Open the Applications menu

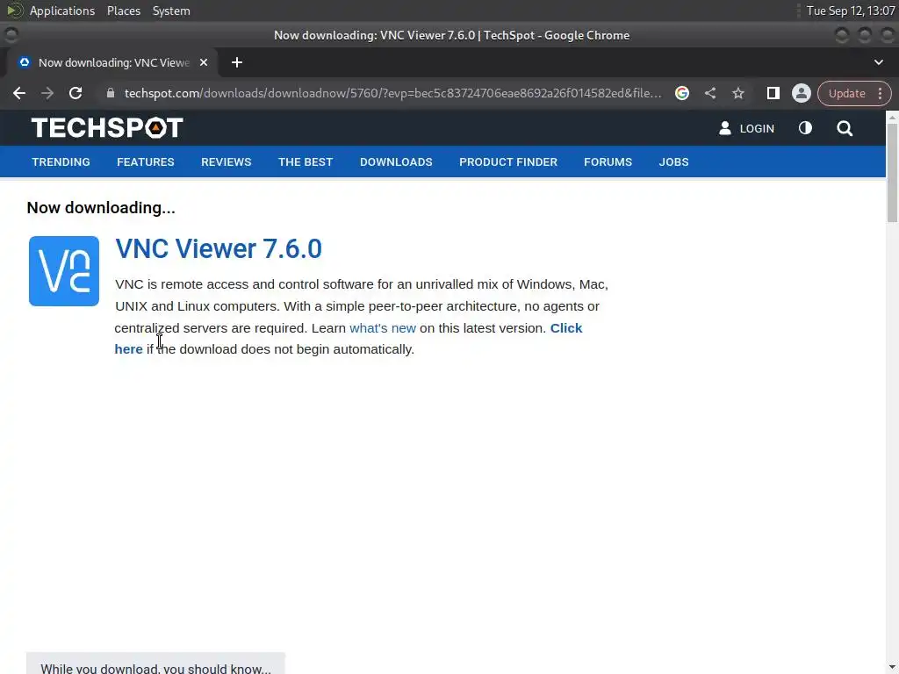tap(62, 11)
